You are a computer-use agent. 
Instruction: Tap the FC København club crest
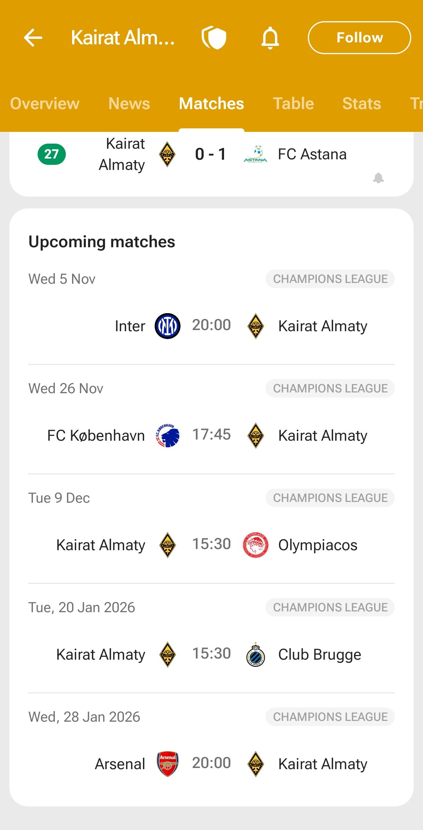point(168,436)
